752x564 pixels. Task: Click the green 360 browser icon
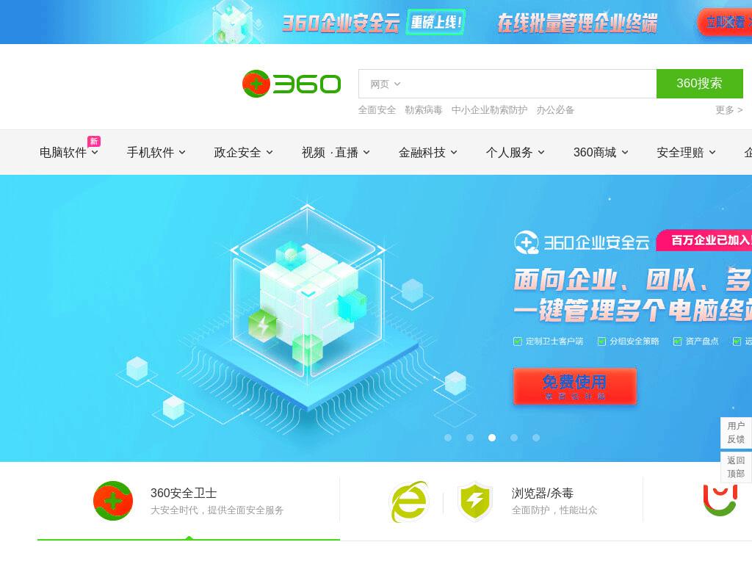pos(408,502)
